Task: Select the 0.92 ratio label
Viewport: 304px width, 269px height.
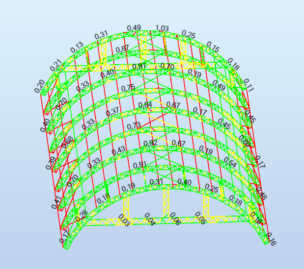Action: tap(150, 143)
